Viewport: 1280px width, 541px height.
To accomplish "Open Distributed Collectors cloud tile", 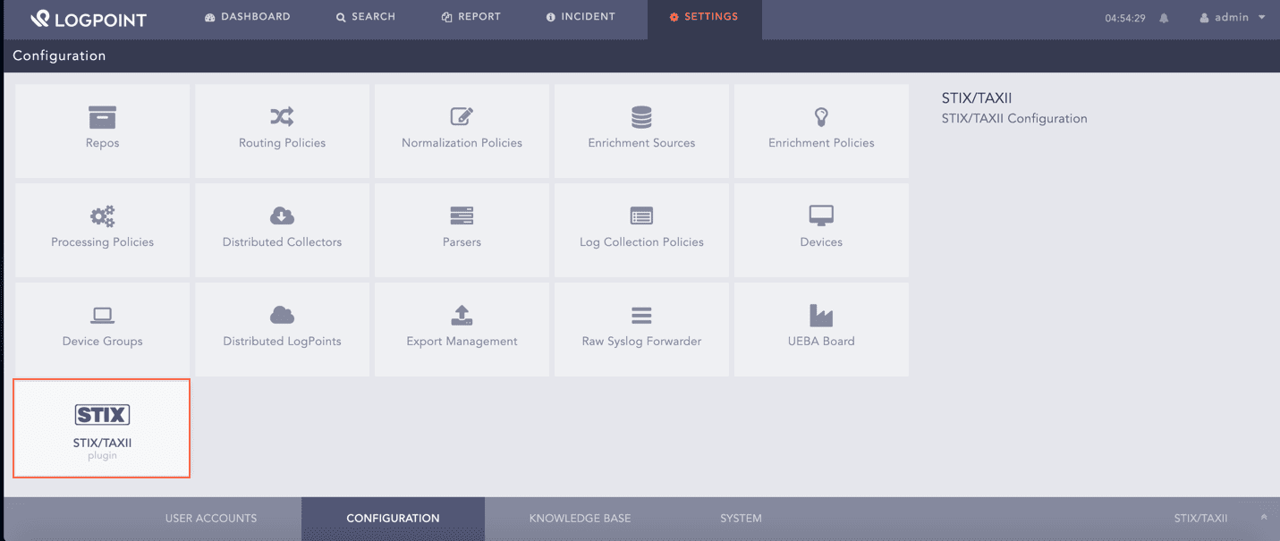I will pos(282,230).
